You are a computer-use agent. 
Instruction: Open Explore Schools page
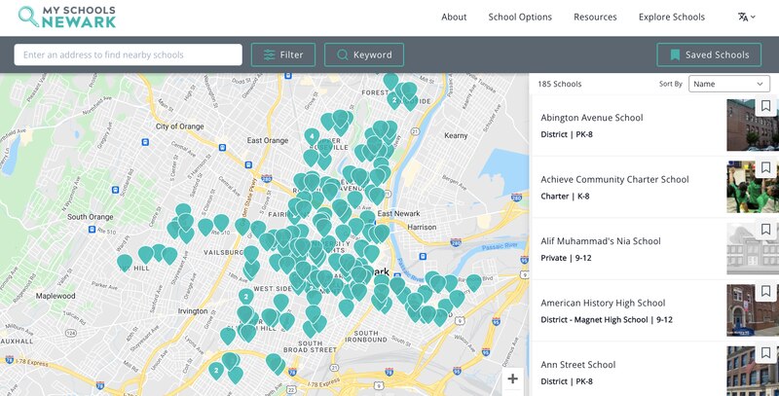click(671, 17)
